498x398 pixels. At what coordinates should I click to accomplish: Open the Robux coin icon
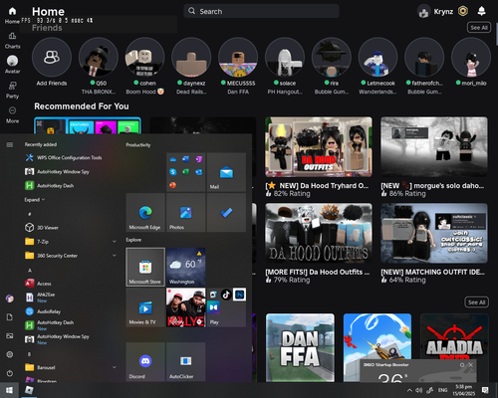tap(463, 11)
